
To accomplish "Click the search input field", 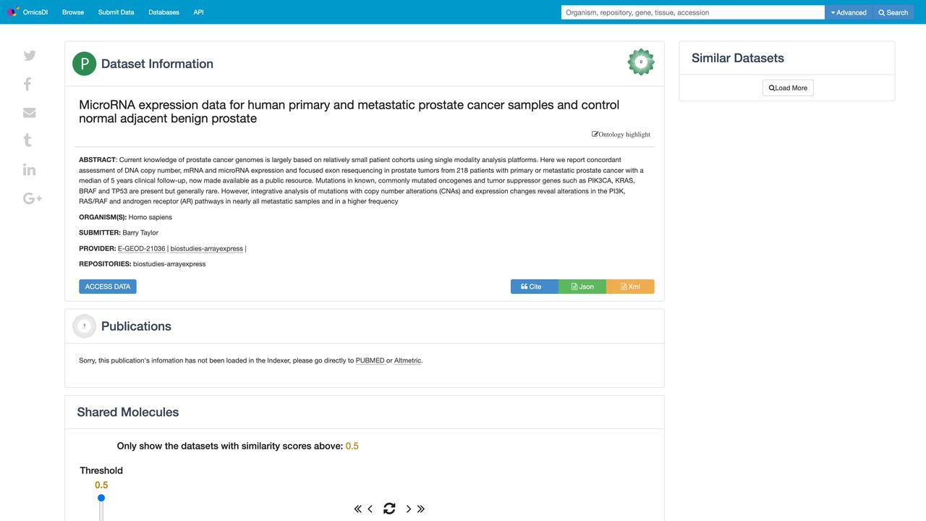I will click(x=693, y=12).
